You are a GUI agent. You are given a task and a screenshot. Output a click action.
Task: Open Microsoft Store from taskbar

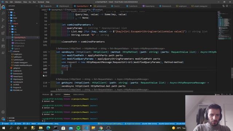pyautogui.click(x=63, y=128)
